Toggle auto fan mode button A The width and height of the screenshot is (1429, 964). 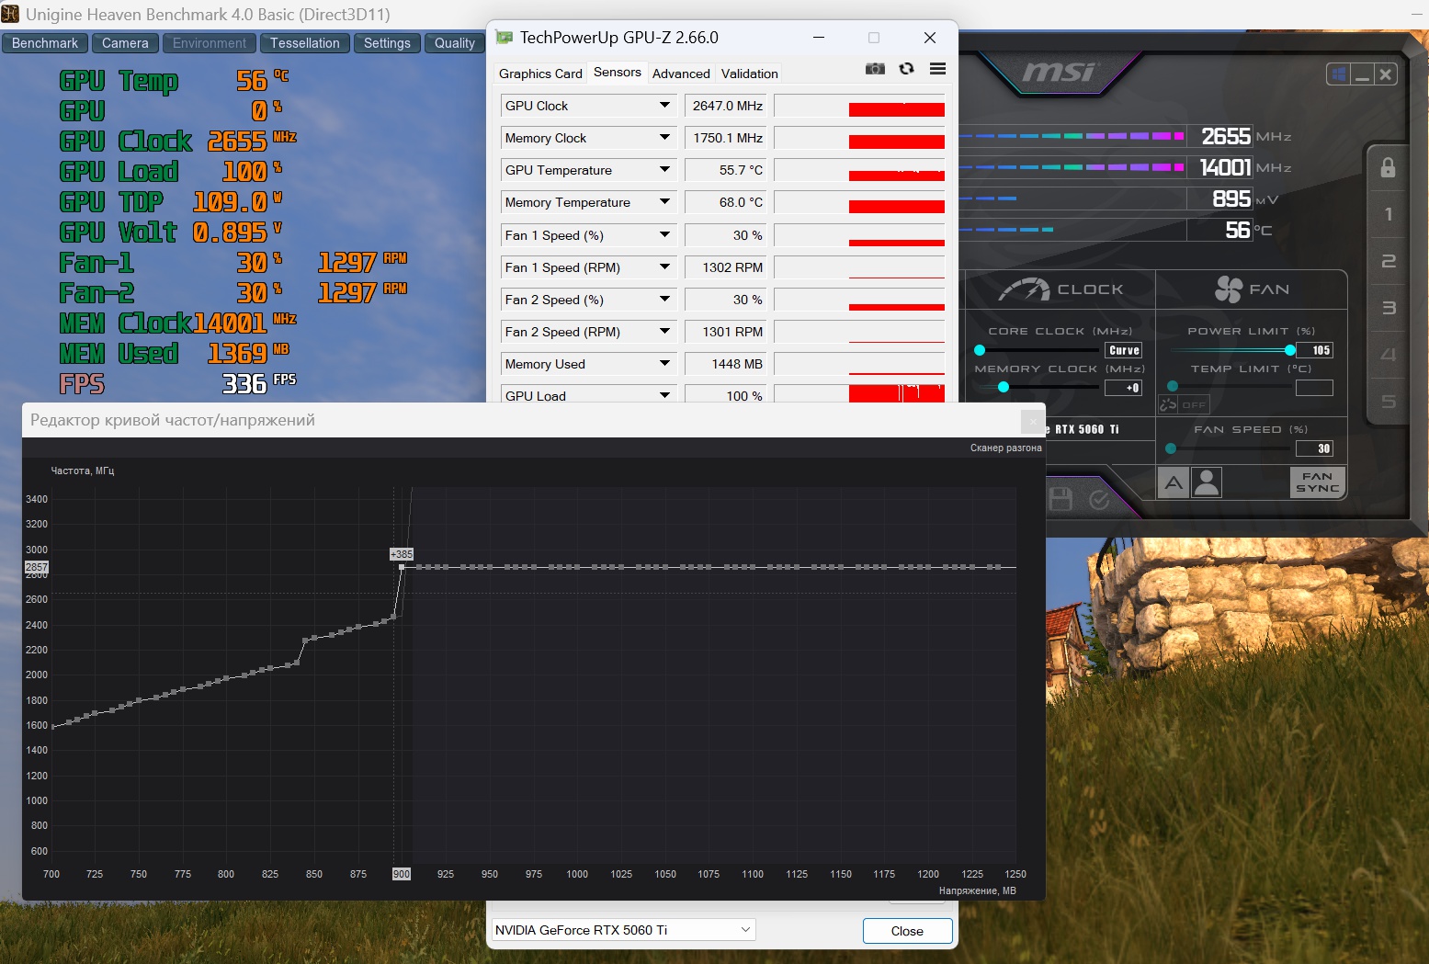tap(1174, 482)
